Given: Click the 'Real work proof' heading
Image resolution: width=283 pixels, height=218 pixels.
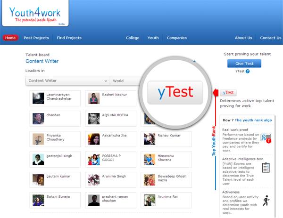Looking at the screenshot, I should (x=235, y=130).
